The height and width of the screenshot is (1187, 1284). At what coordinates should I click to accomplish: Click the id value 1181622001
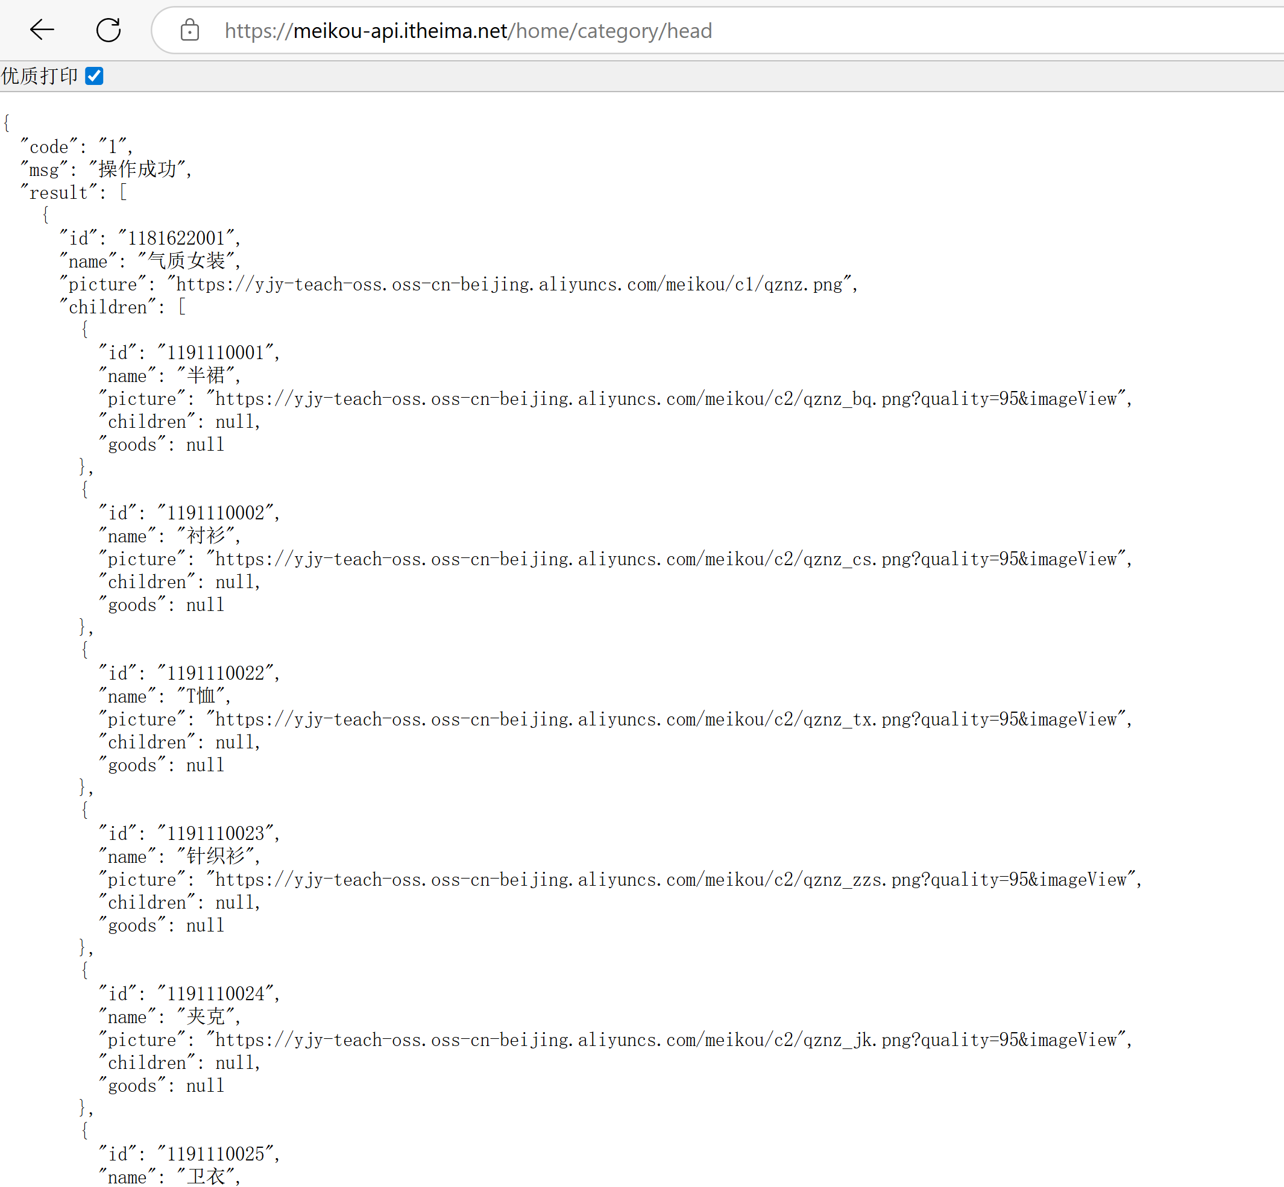pyautogui.click(x=176, y=238)
